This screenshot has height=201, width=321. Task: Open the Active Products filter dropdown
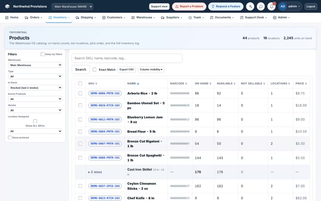pos(35,99)
